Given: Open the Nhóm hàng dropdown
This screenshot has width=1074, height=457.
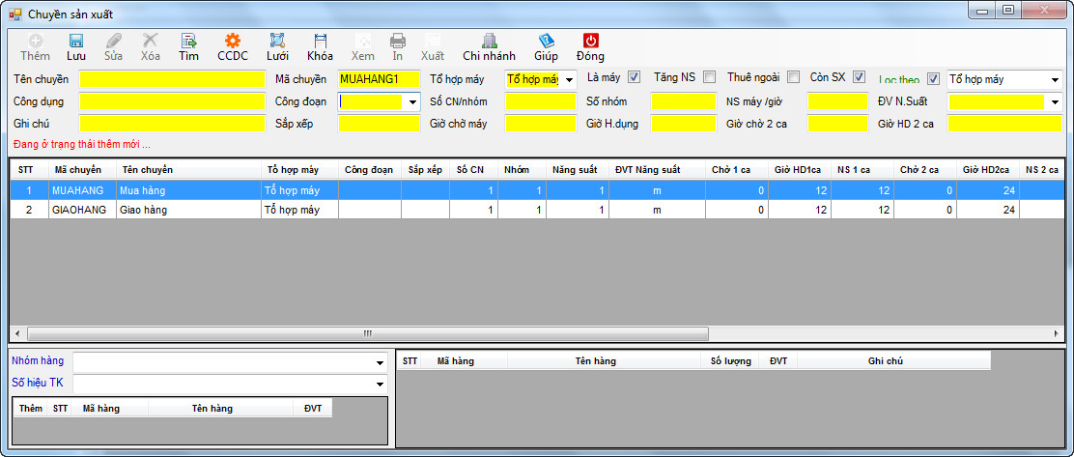Looking at the screenshot, I should coord(381,362).
